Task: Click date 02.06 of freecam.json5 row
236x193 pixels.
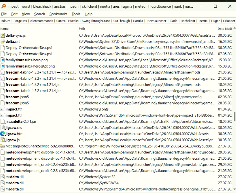Action: tap(225, 97)
